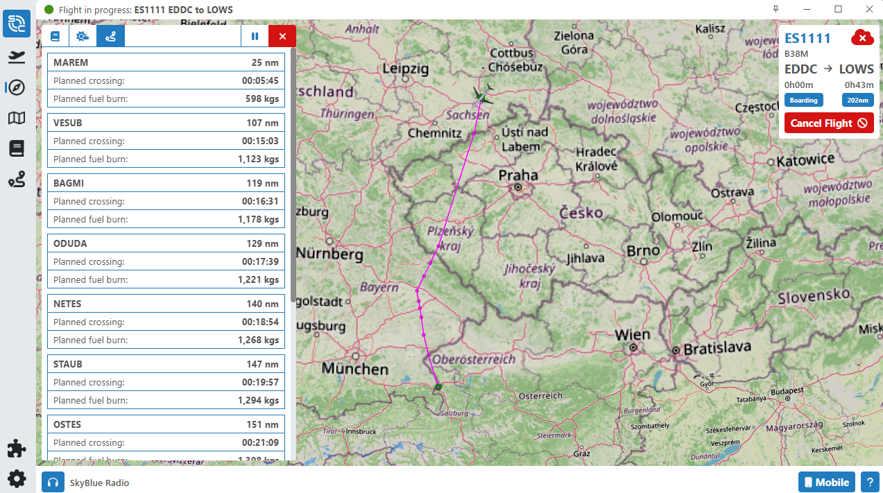The height and width of the screenshot is (493, 883).
Task: Click the Cancel Flight button
Action: coord(829,123)
